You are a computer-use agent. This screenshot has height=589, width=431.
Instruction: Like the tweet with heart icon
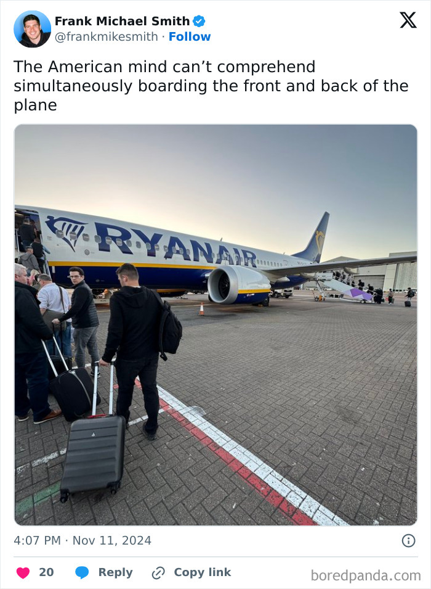pyautogui.click(x=23, y=572)
